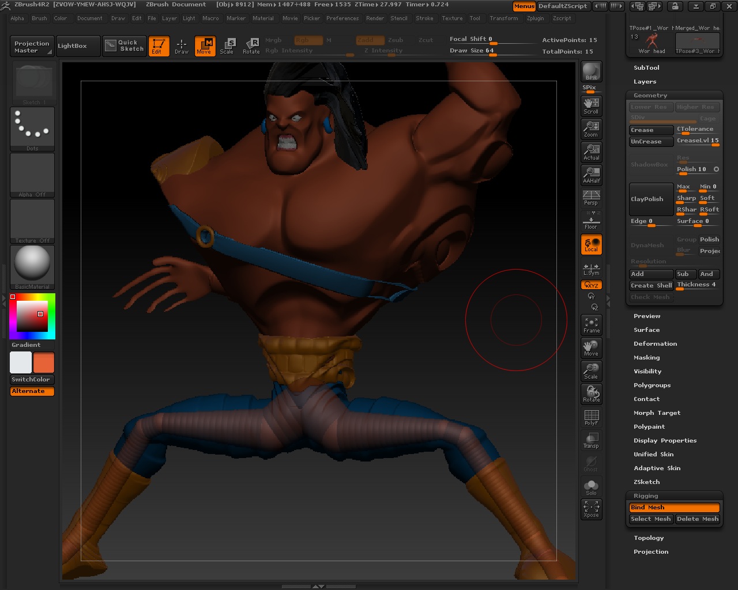
Task: Click the Frame mesh icon
Action: 591,325
